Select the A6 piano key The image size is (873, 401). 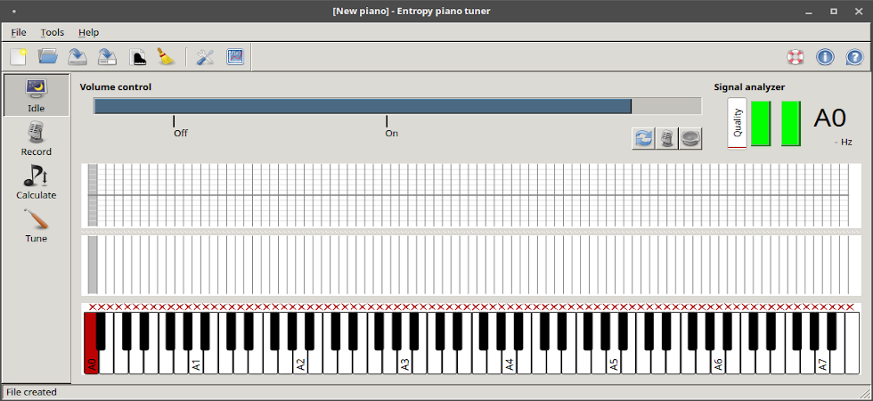pyautogui.click(x=718, y=362)
